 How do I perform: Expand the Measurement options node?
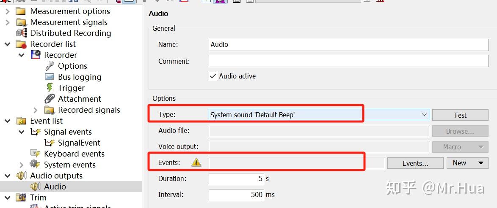click(x=7, y=11)
